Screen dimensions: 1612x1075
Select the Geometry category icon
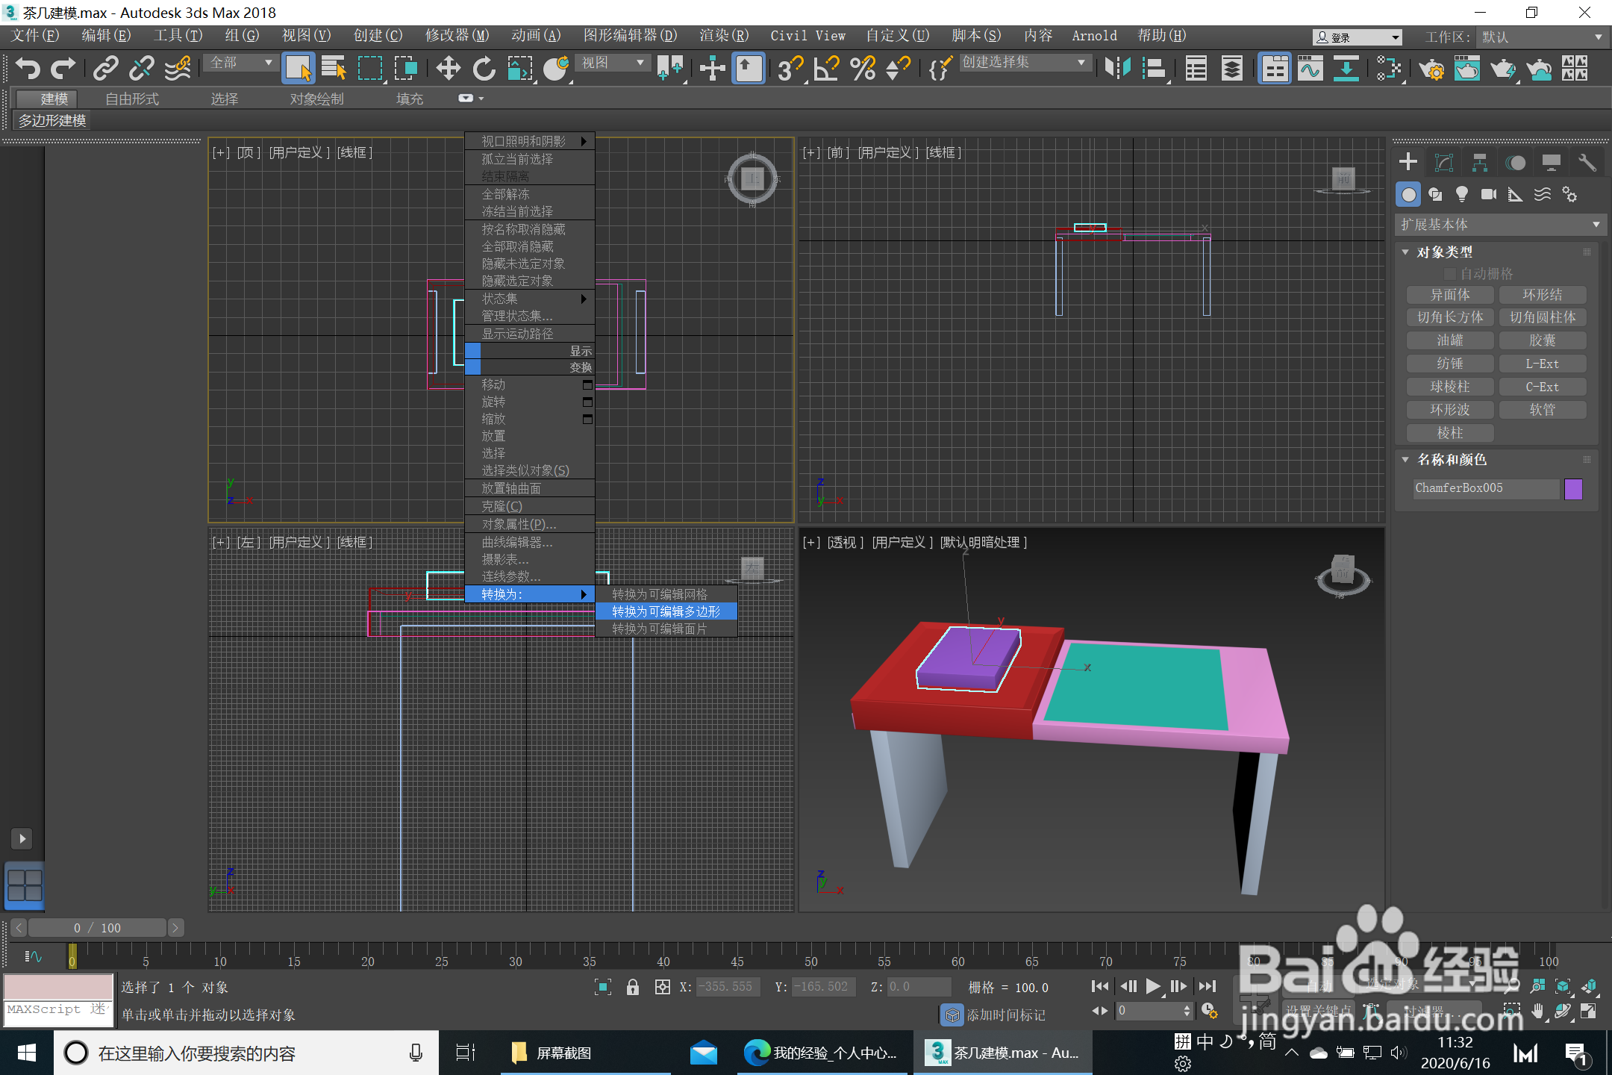click(x=1408, y=195)
